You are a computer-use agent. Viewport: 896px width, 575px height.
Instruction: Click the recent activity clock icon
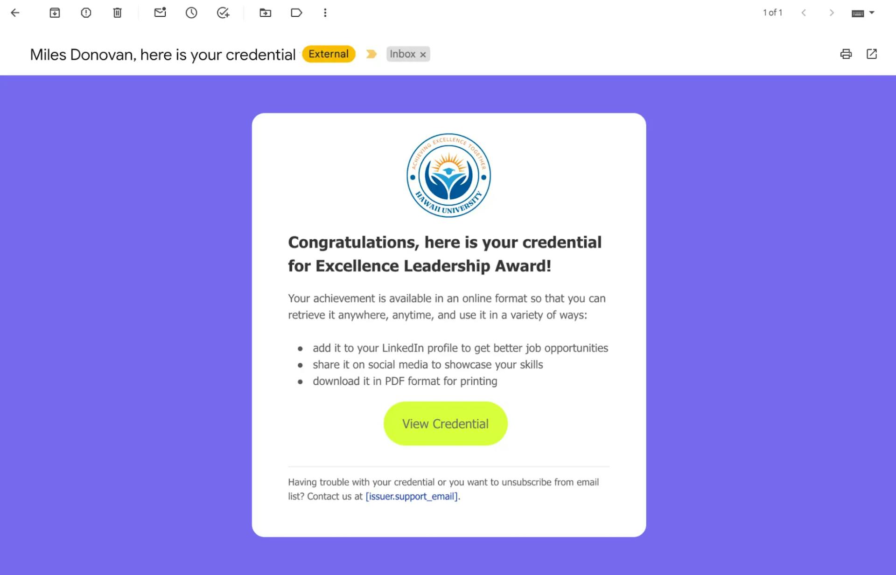pyautogui.click(x=192, y=13)
